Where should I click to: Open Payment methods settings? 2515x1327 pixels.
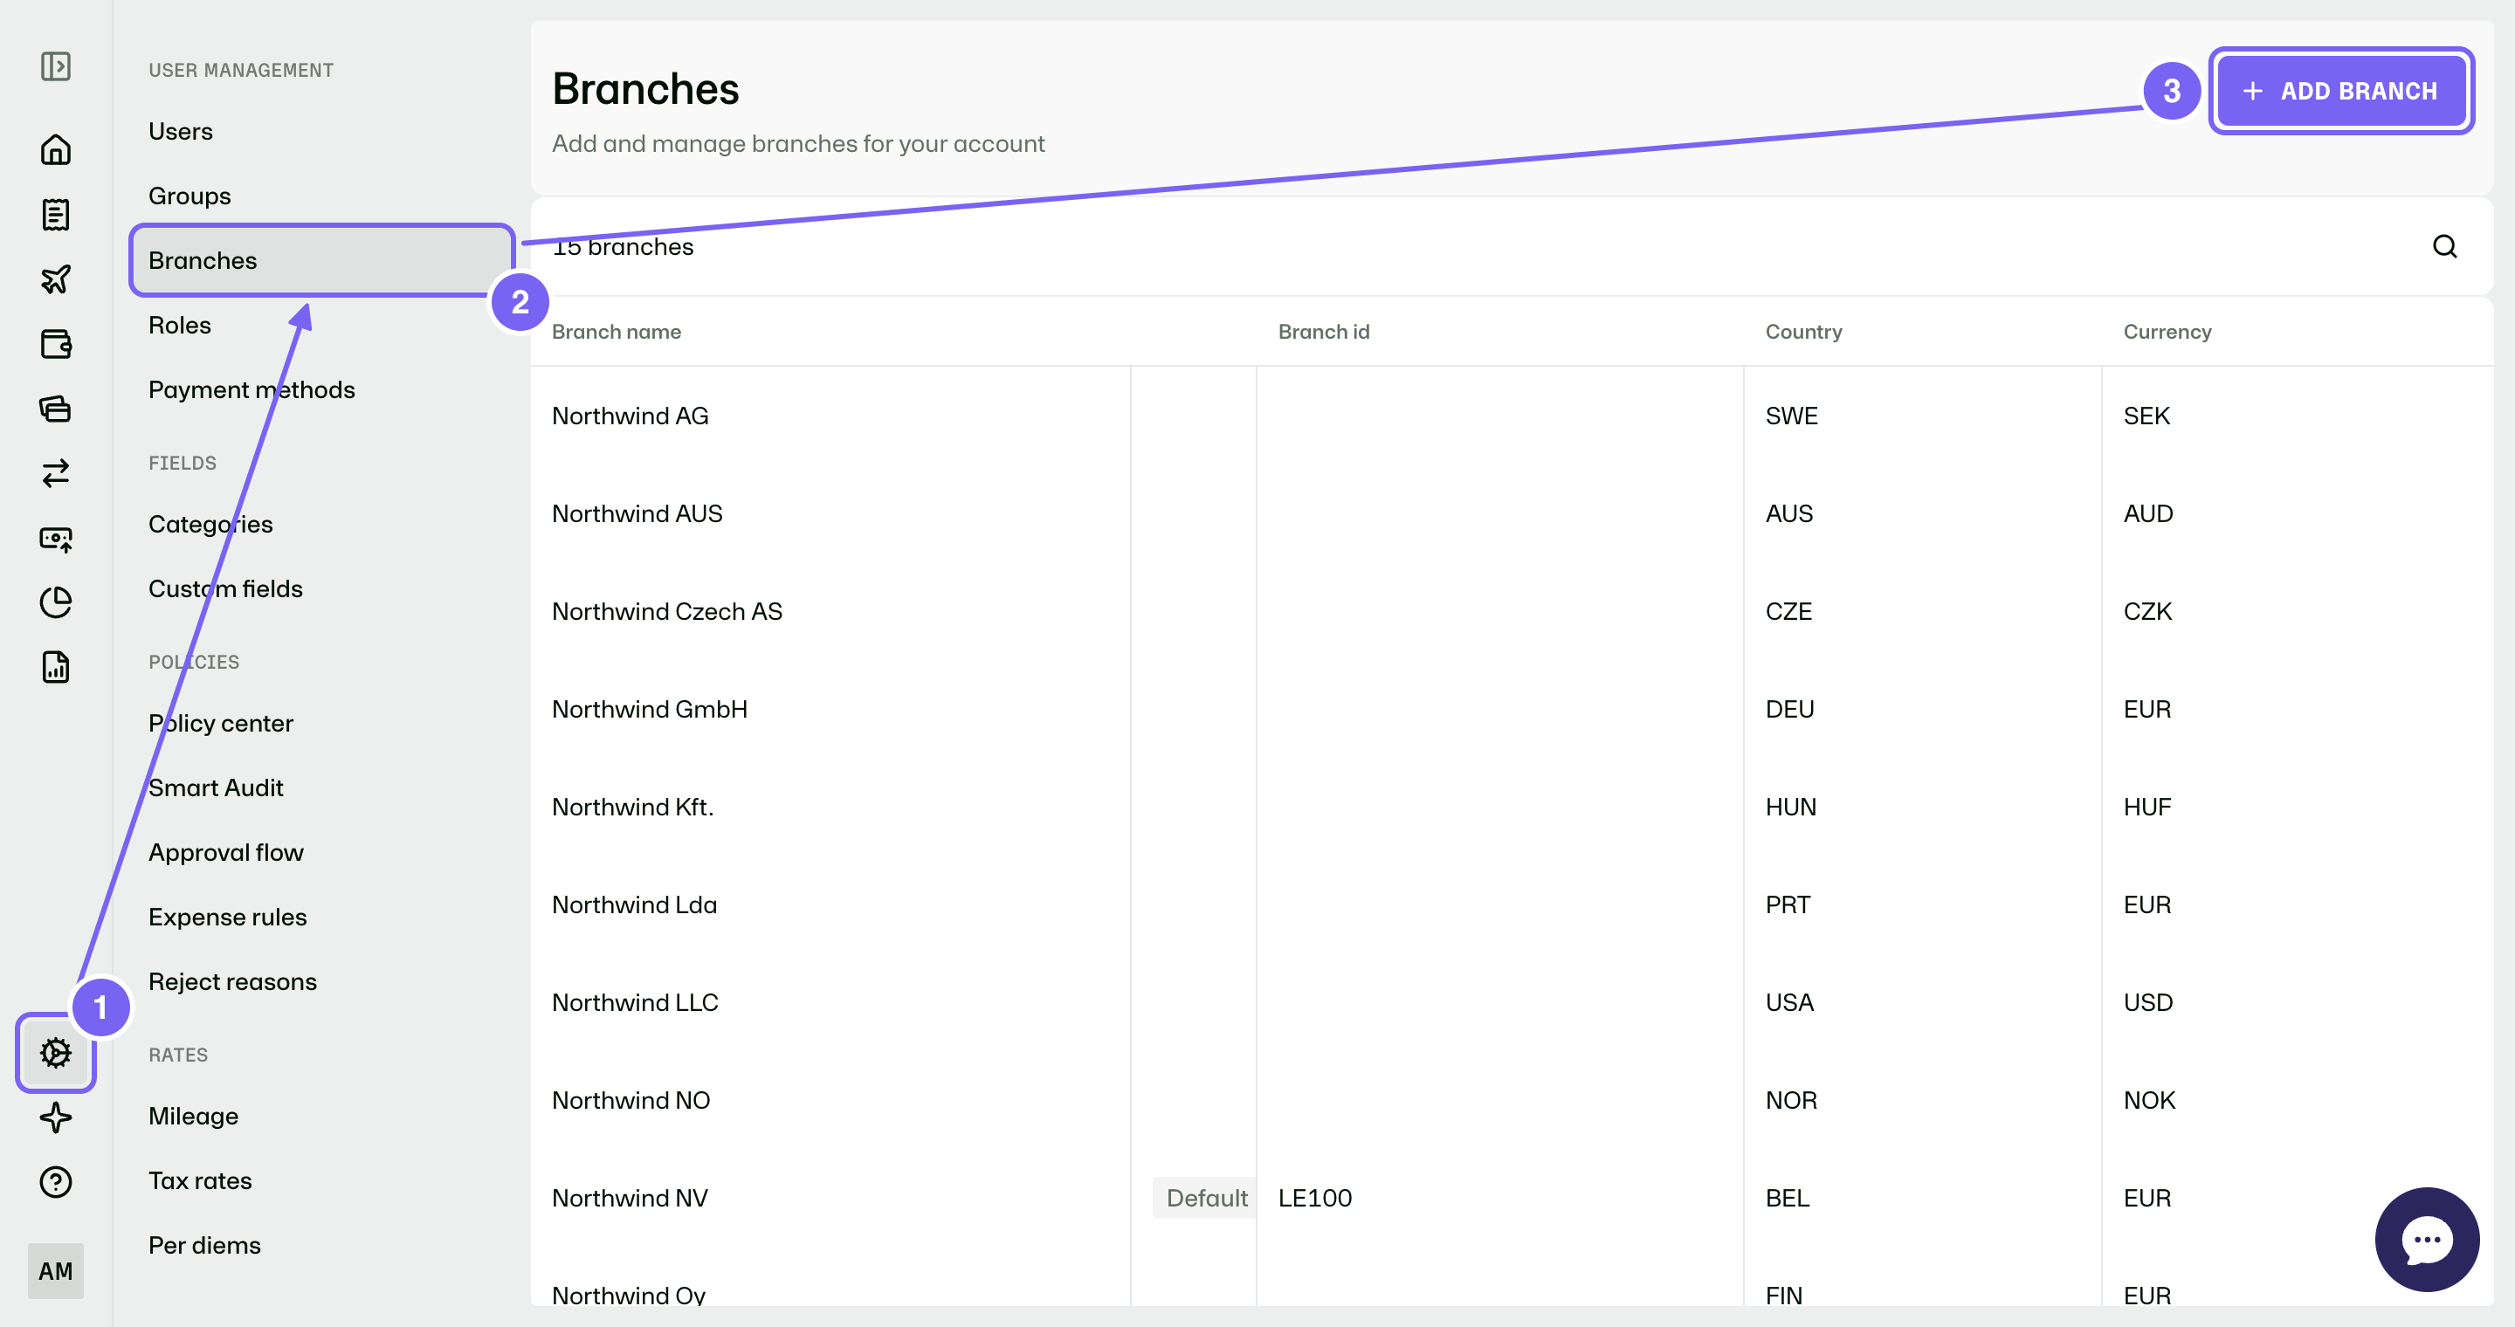(x=251, y=389)
